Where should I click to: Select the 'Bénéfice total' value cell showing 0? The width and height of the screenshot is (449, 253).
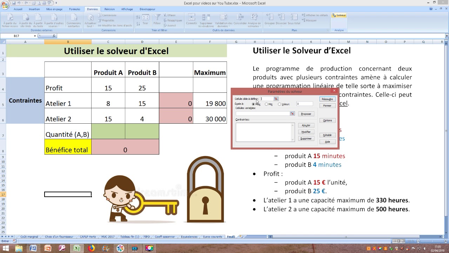click(125, 147)
